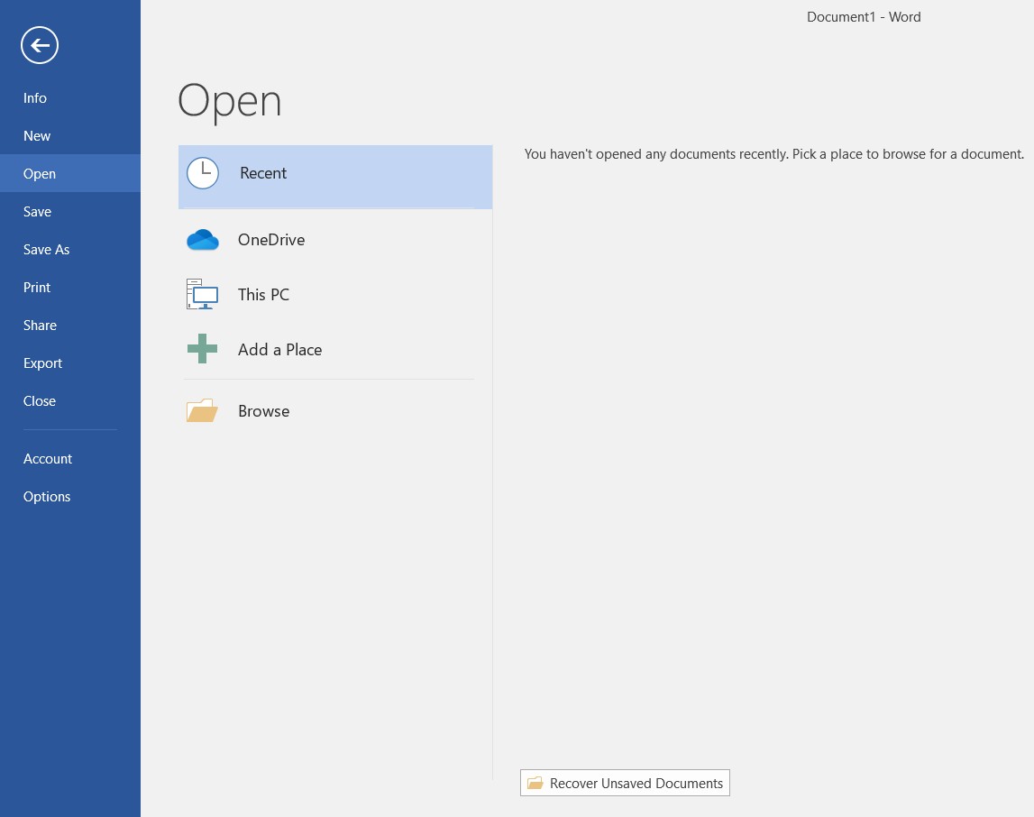Select Save As from the sidebar
The width and height of the screenshot is (1034, 817).
(46, 249)
